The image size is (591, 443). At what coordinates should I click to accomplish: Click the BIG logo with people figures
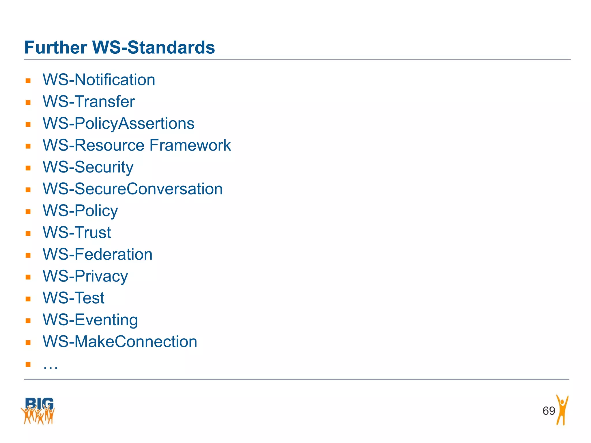pos(38,410)
